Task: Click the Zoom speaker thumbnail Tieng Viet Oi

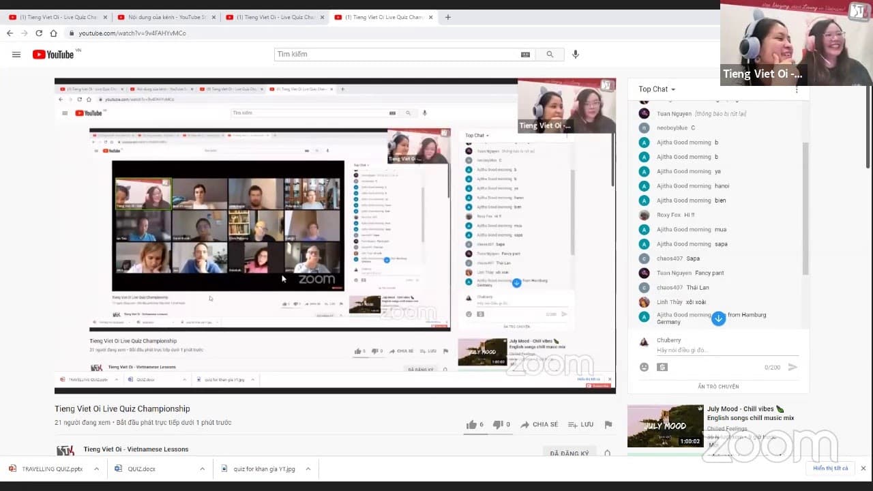Action: [x=796, y=43]
